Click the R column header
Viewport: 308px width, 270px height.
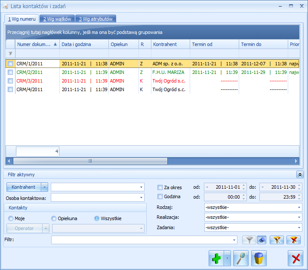pos(145,44)
